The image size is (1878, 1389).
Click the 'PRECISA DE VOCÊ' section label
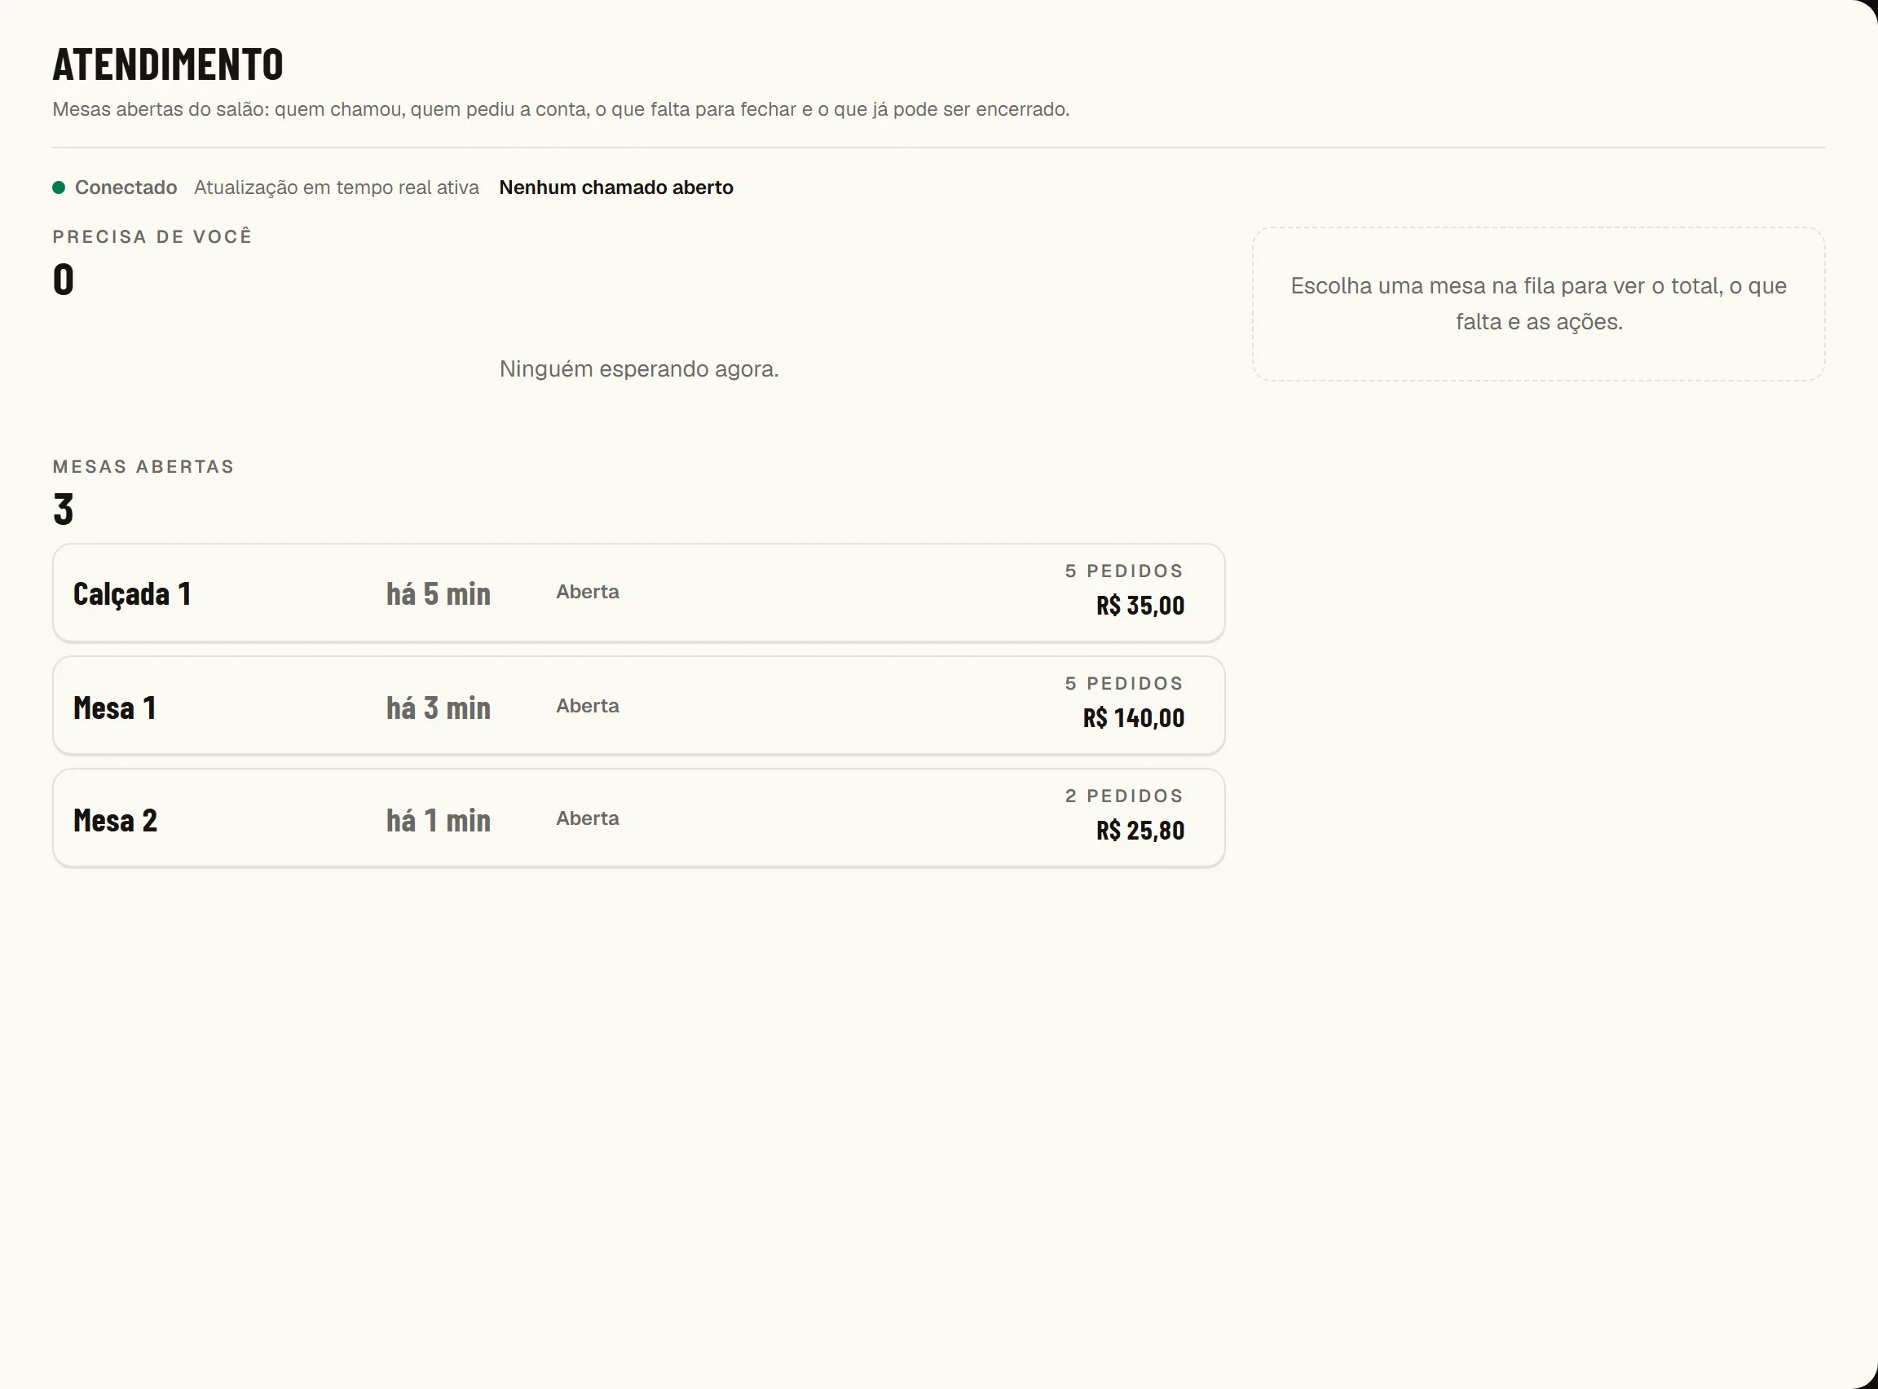pos(152,236)
